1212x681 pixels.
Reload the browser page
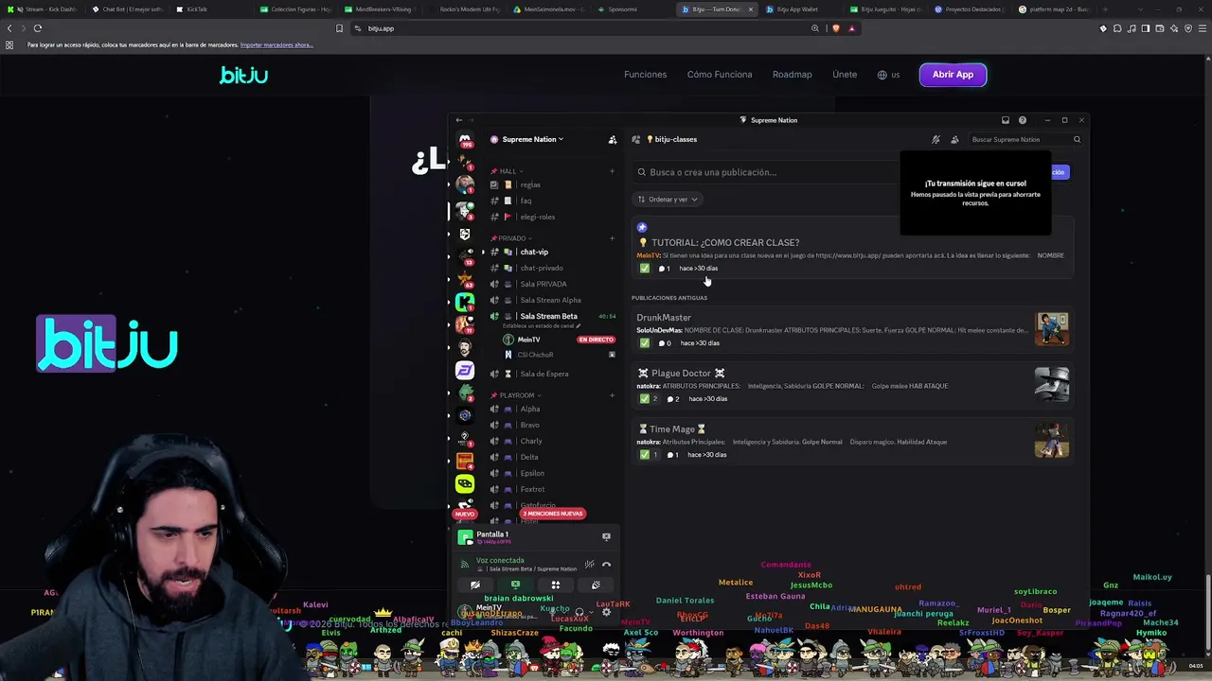[x=38, y=28]
